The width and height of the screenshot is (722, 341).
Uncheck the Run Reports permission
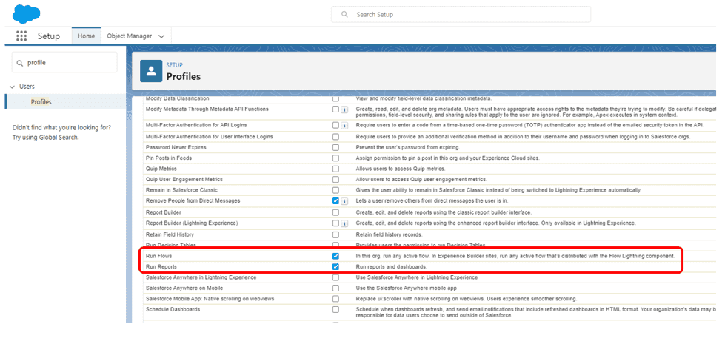pos(335,267)
